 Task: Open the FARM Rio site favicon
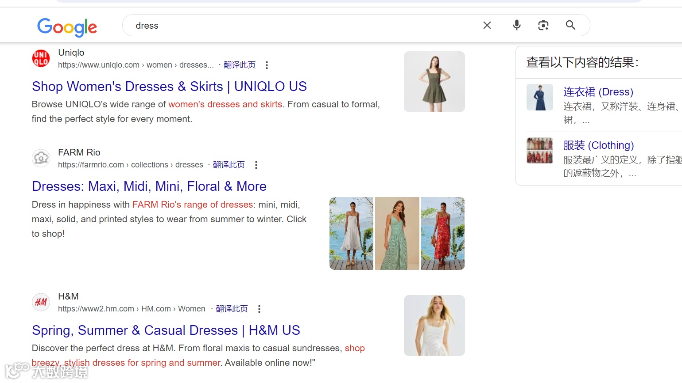point(41,158)
